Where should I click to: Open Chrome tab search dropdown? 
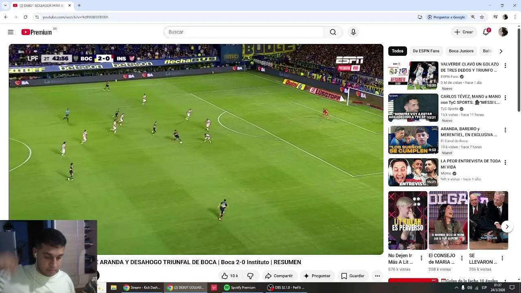pyautogui.click(x=5, y=5)
